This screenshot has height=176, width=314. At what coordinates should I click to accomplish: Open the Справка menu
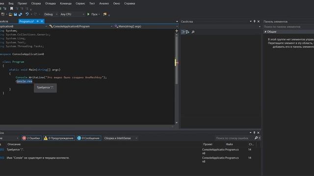(130, 3)
